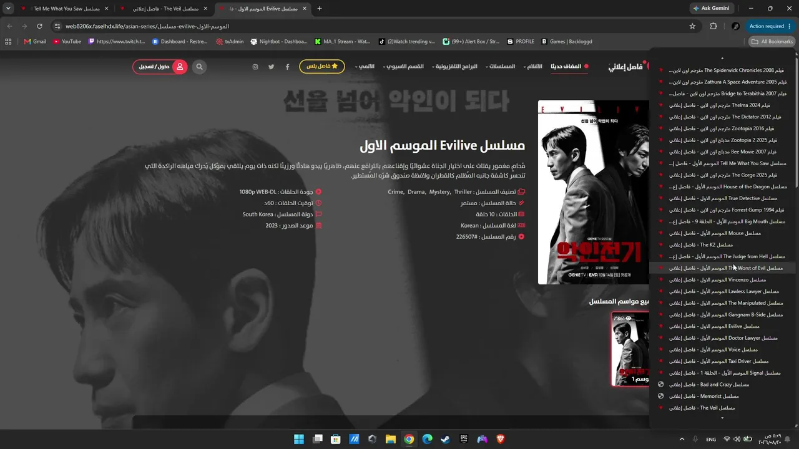The image size is (799, 449).
Task: Open the Gmail bookmark
Action: [35, 42]
